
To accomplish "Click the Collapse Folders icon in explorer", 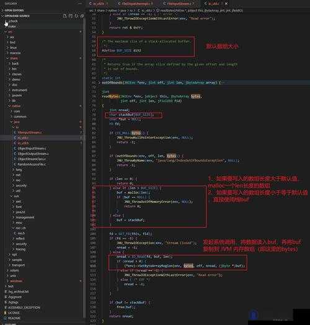I will (82, 16).
